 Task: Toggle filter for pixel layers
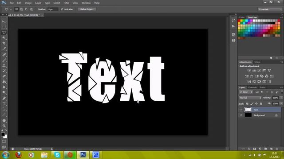[257, 92]
